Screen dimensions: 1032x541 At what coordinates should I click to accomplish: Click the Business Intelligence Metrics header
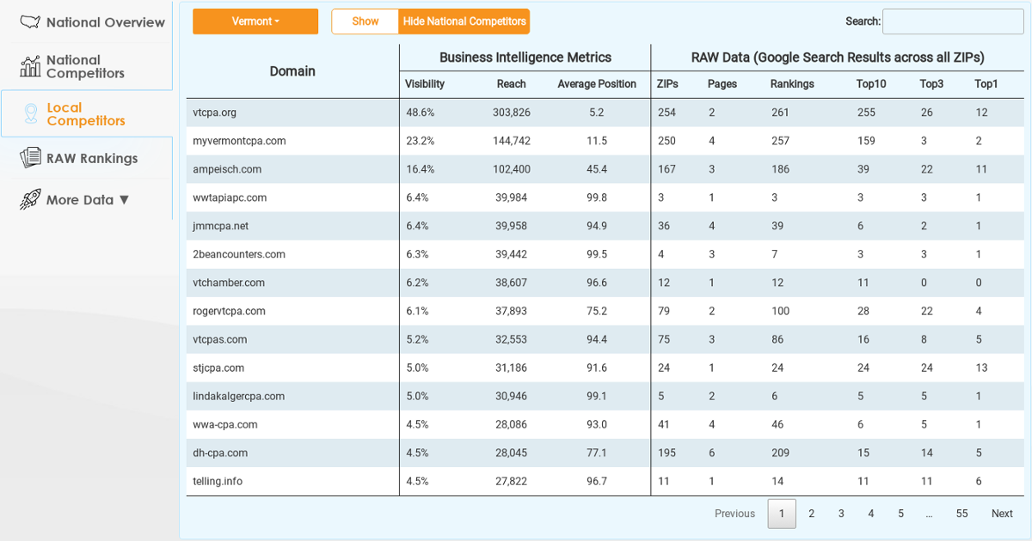click(x=525, y=58)
